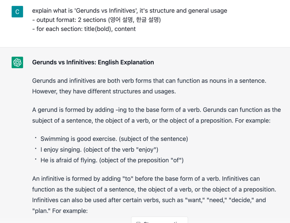Image resolution: width=290 pixels, height=223 pixels.
Task: Stop the response with the bottom button
Action: (159, 220)
